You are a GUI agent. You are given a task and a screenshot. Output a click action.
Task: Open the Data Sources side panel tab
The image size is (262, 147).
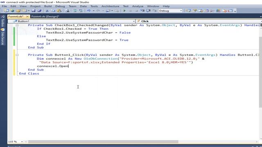coord(3,37)
